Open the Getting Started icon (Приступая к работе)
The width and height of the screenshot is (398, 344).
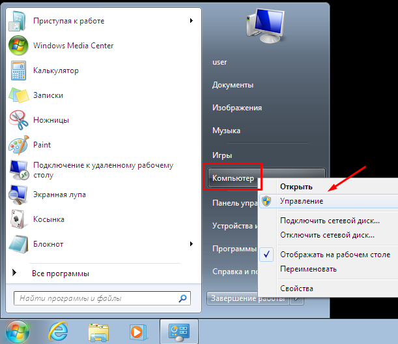coord(18,21)
